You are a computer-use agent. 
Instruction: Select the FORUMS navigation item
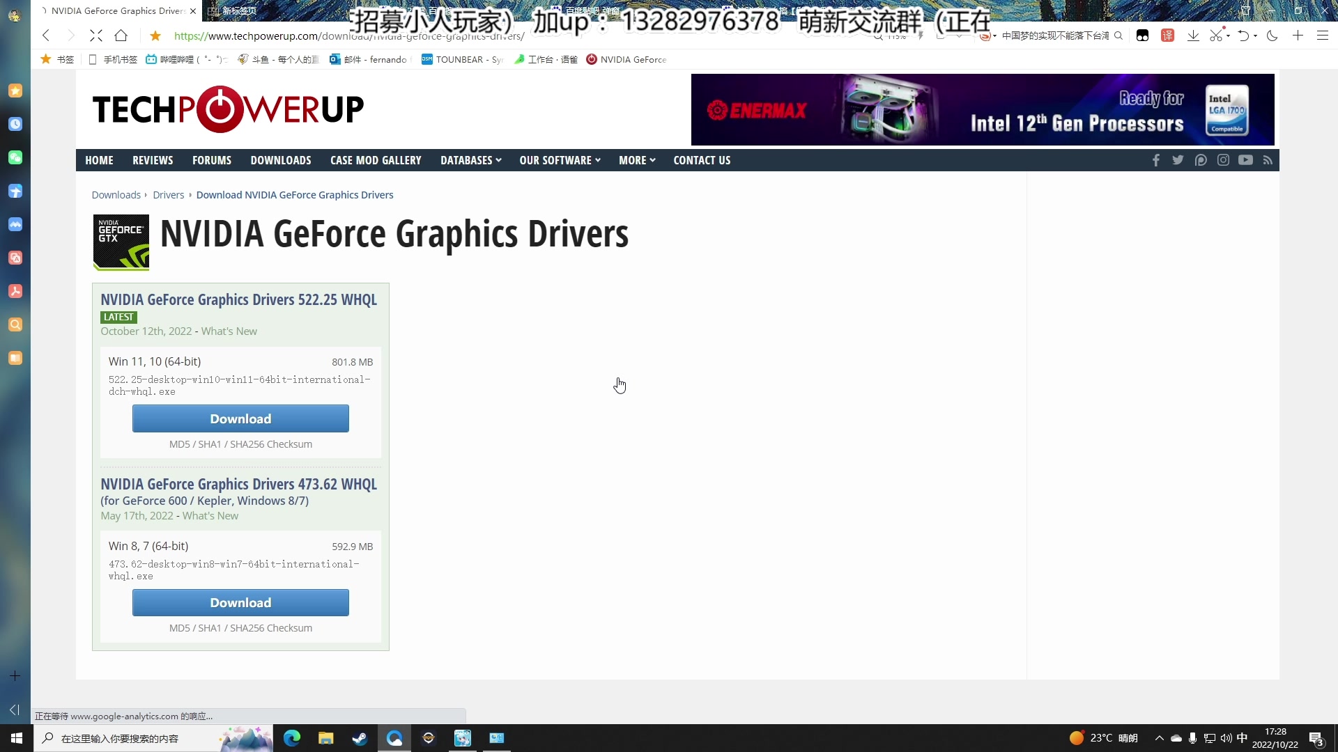click(211, 160)
